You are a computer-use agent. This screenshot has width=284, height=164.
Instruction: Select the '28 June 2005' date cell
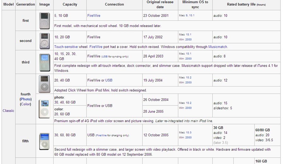[160, 111]
